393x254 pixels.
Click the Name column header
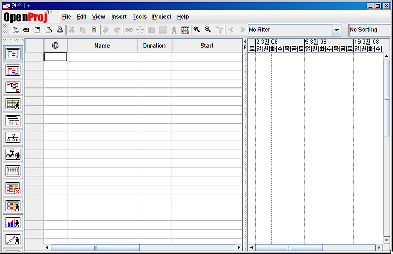[102, 46]
